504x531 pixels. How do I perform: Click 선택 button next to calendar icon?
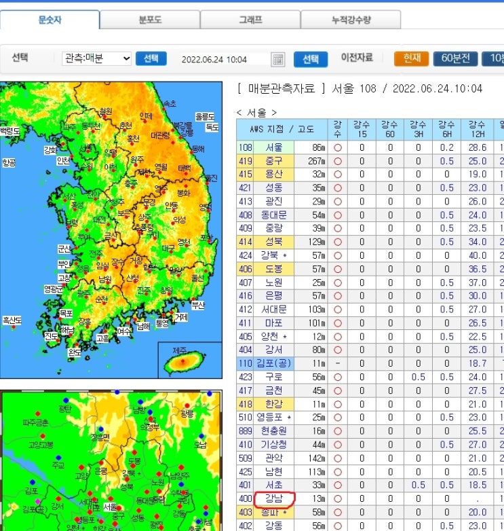click(311, 59)
